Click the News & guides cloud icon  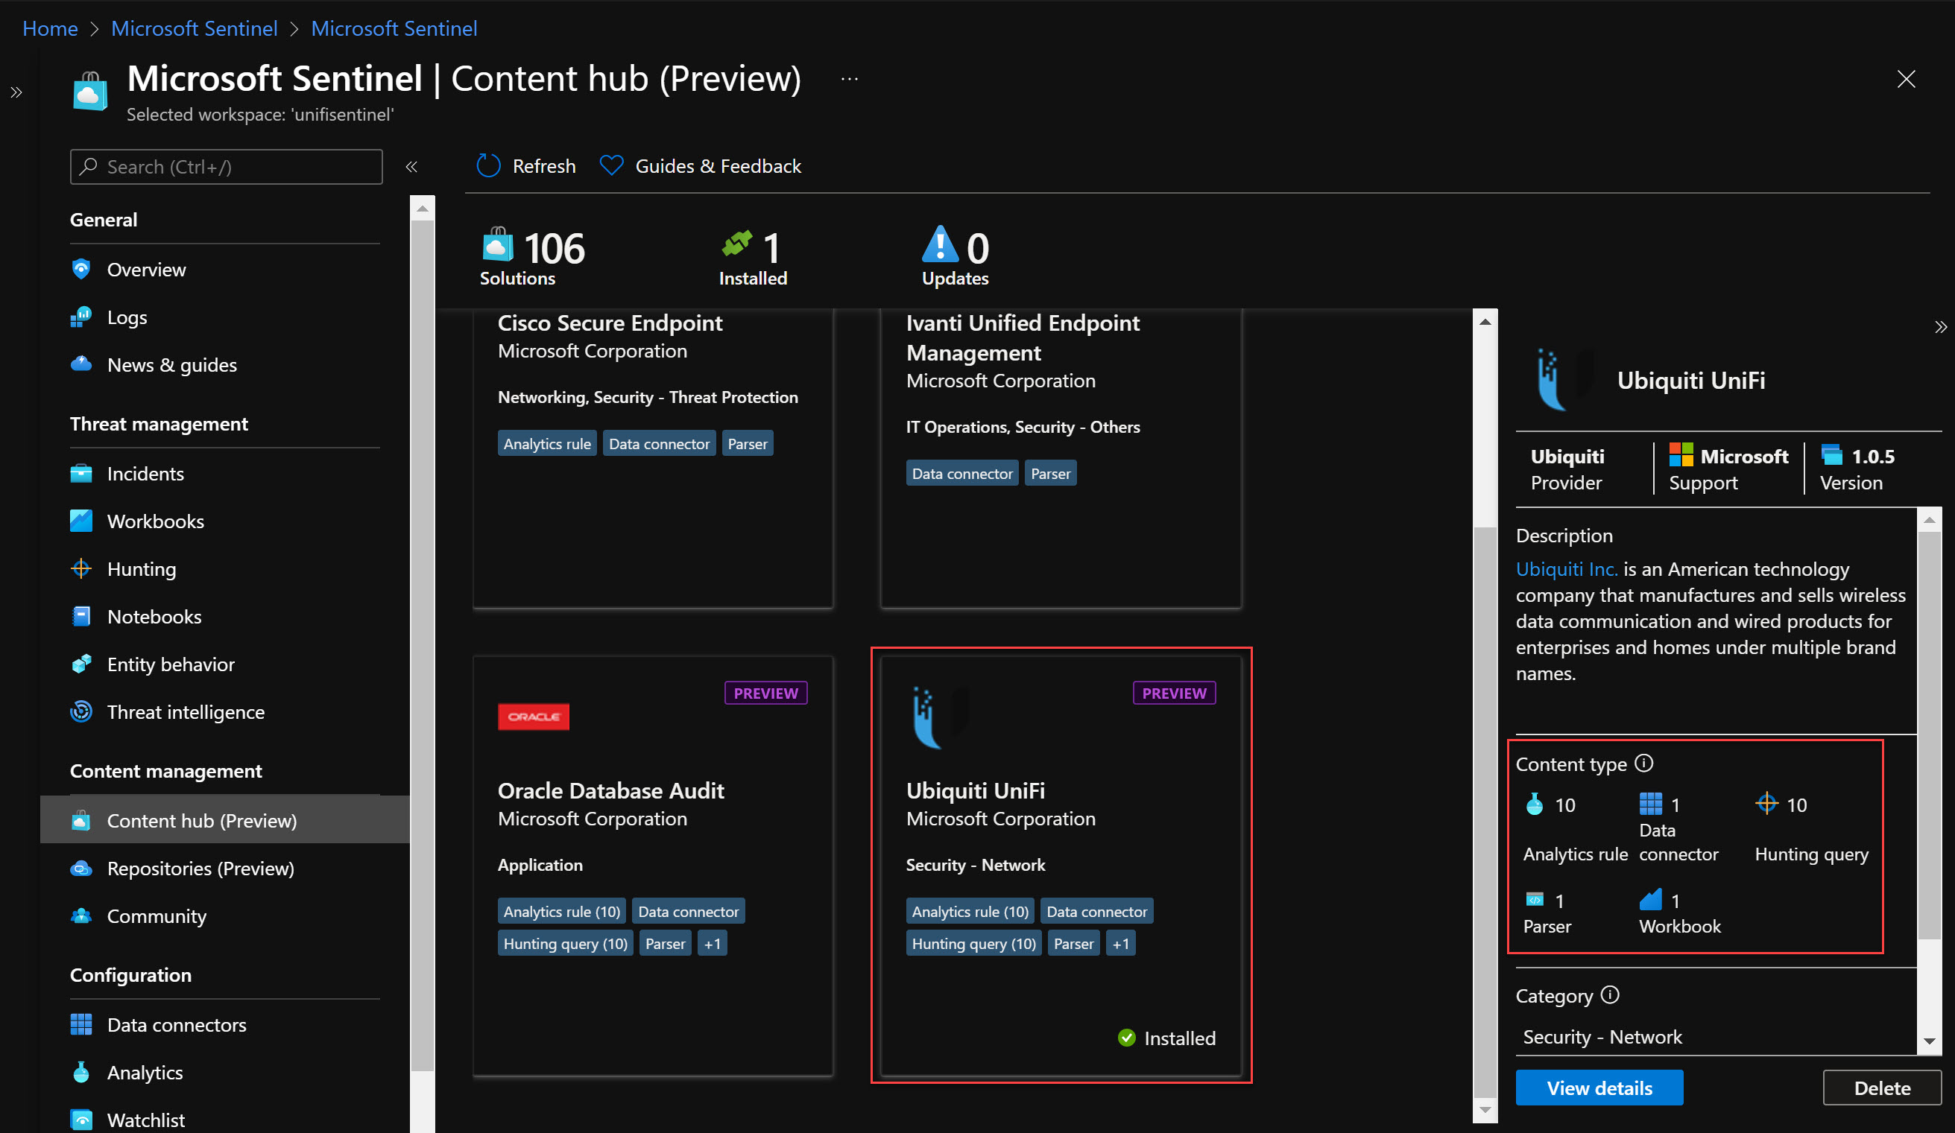(x=80, y=364)
